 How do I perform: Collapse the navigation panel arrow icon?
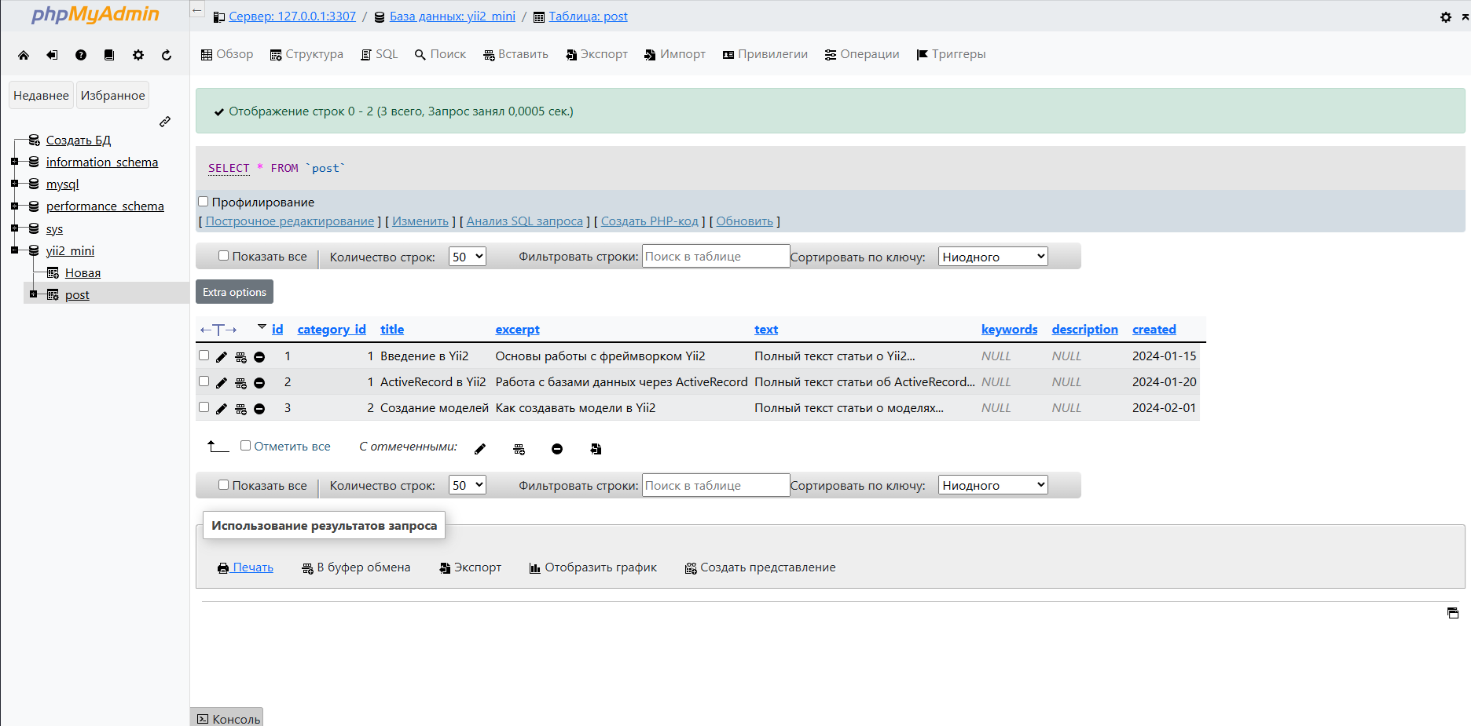[x=197, y=10]
